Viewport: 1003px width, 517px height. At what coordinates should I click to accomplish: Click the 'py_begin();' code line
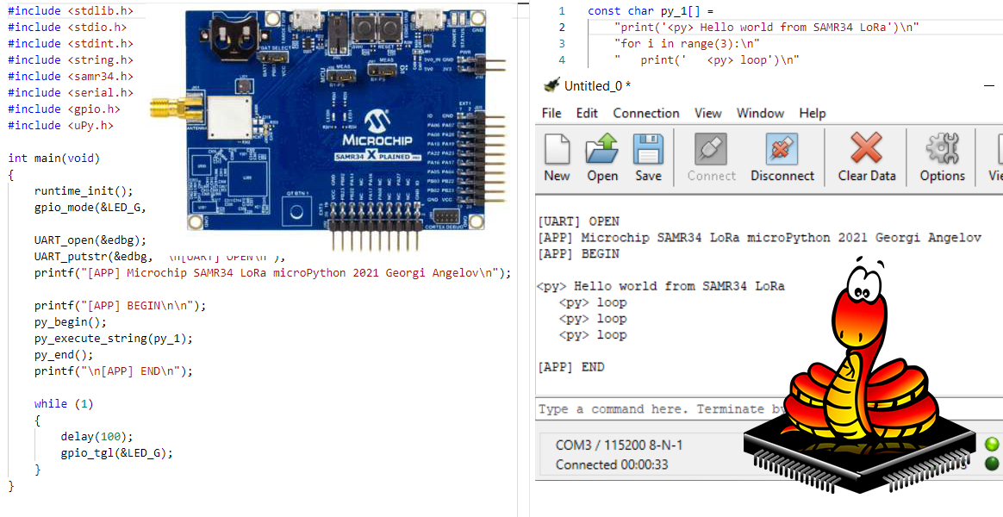(x=71, y=322)
